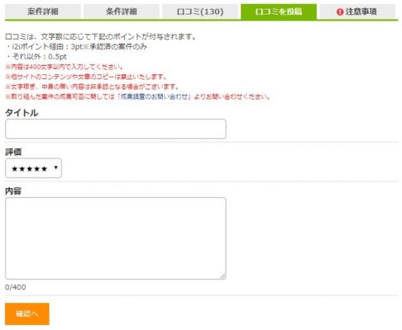This screenshot has width=402, height=330.
Task: Click the orange 確認へ button
Action: (x=27, y=313)
